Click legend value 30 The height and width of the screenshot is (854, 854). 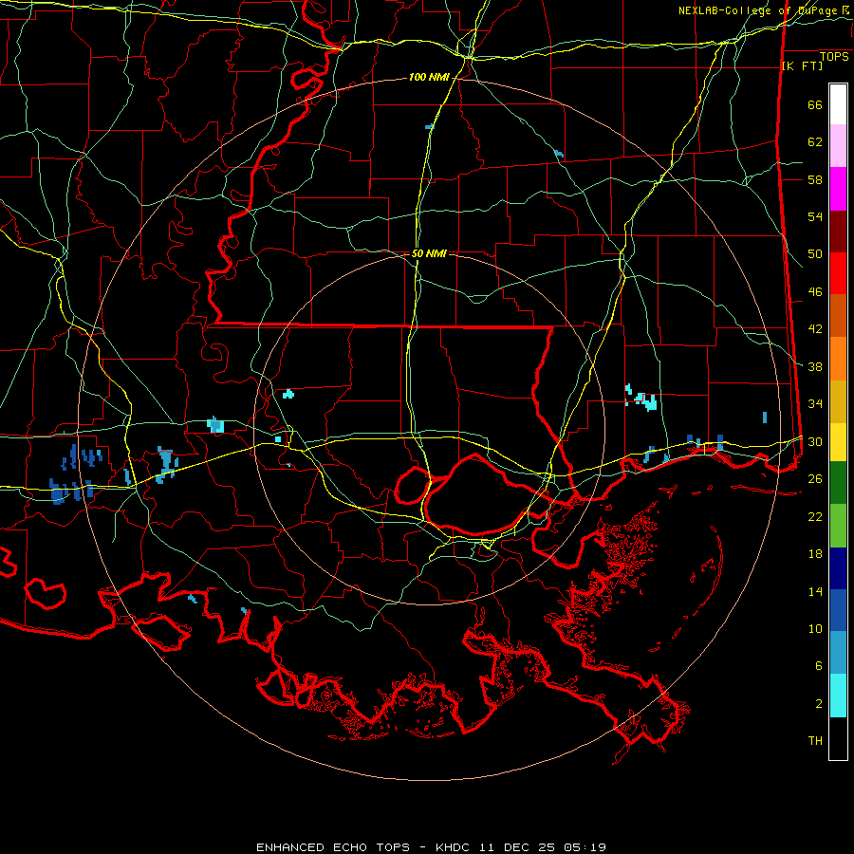point(815,441)
